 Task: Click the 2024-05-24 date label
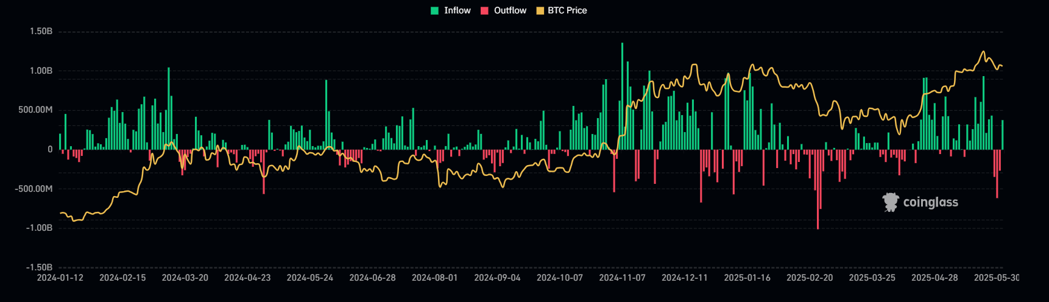click(310, 278)
